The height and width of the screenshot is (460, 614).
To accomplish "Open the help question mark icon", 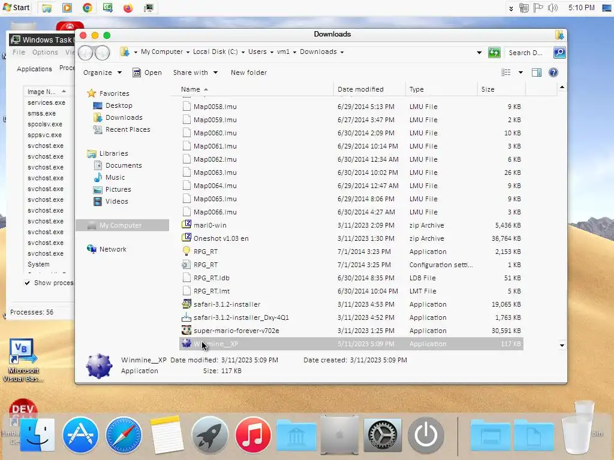I will 553,72.
